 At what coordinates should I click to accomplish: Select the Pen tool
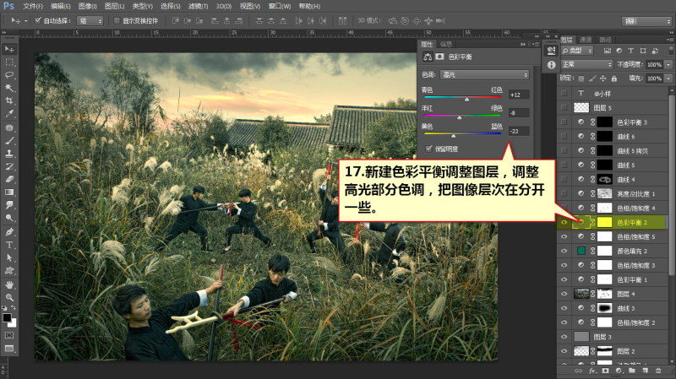pyautogui.click(x=9, y=232)
